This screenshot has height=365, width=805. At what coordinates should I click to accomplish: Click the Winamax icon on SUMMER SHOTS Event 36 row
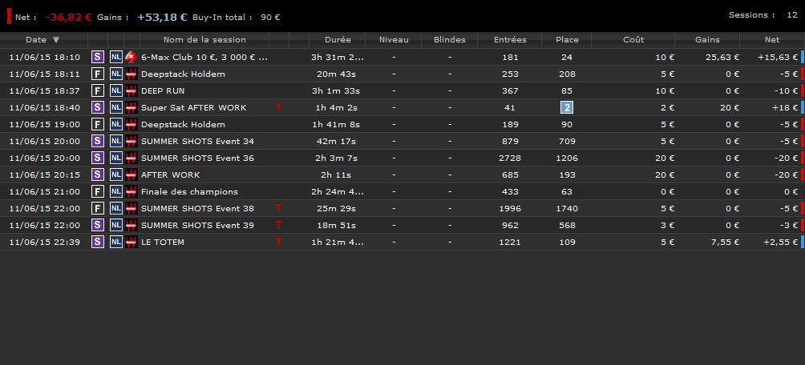click(x=131, y=158)
